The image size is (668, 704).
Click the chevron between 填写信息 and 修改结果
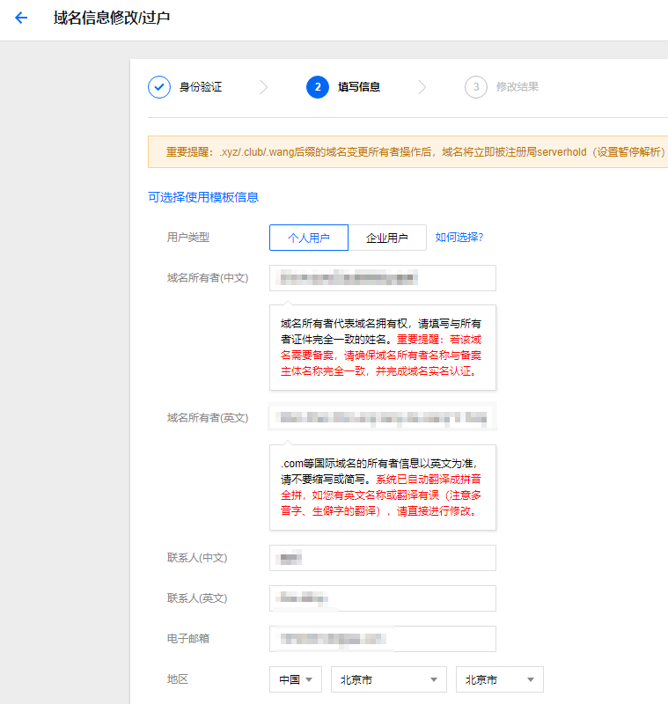[x=422, y=87]
